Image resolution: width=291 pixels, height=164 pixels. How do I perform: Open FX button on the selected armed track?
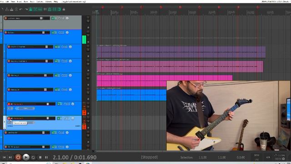[67, 118]
